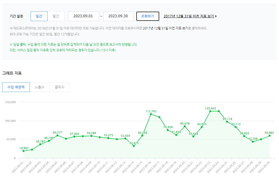Click the chevron after the 이전 지표 보기 link
Viewport: 279px width, 187px height.
tap(216, 16)
